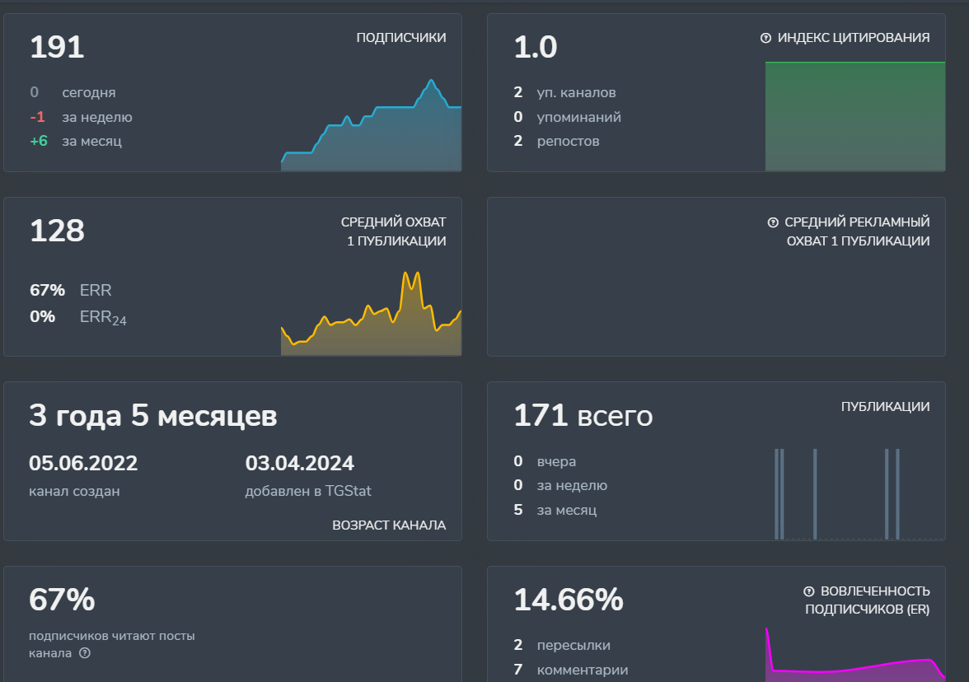Click the '171 всего' publications total

[x=583, y=416]
